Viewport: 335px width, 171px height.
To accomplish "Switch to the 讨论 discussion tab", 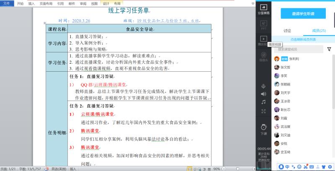I will [287, 31].
